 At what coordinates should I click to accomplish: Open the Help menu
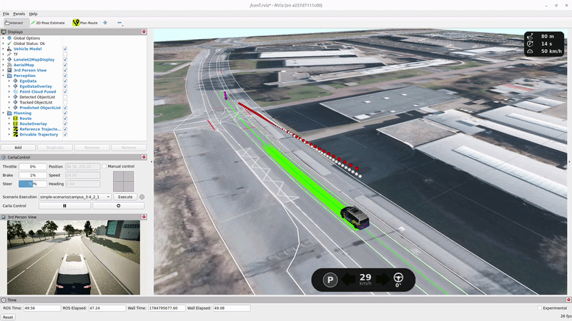pyautogui.click(x=33, y=14)
